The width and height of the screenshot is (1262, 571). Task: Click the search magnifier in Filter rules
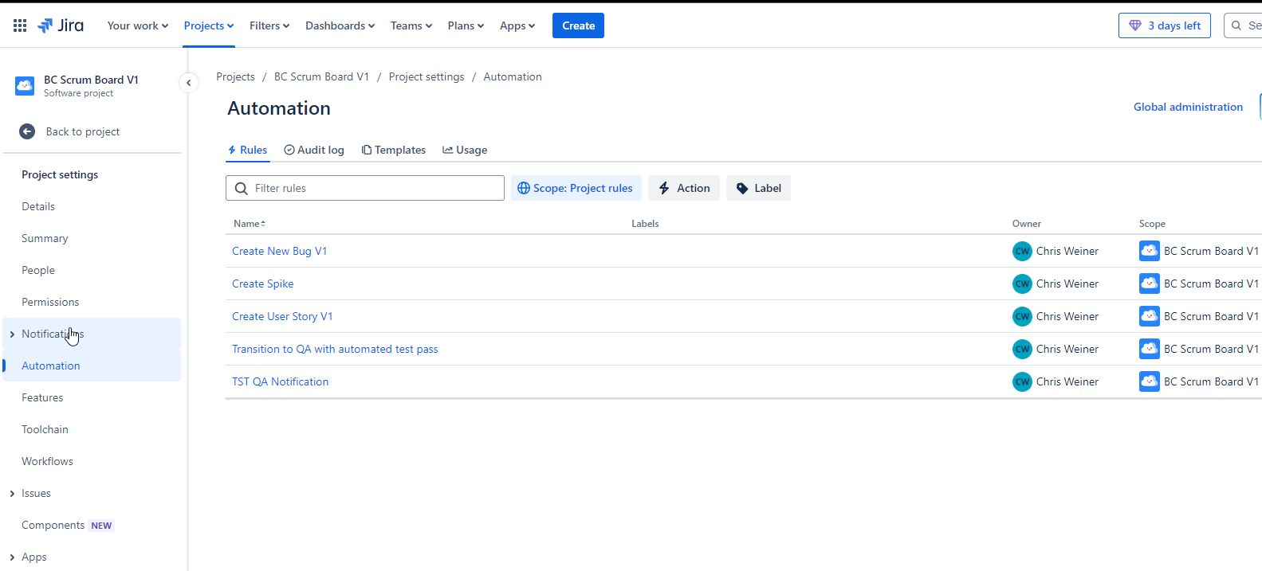click(242, 189)
